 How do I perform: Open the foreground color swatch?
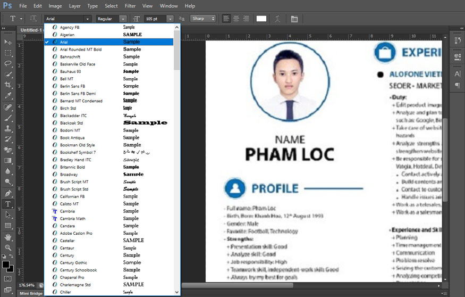[5, 264]
